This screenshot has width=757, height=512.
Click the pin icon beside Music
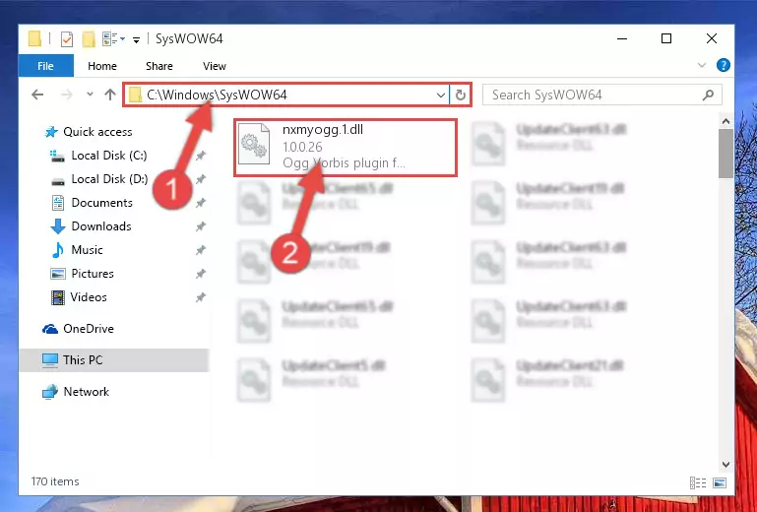[201, 250]
